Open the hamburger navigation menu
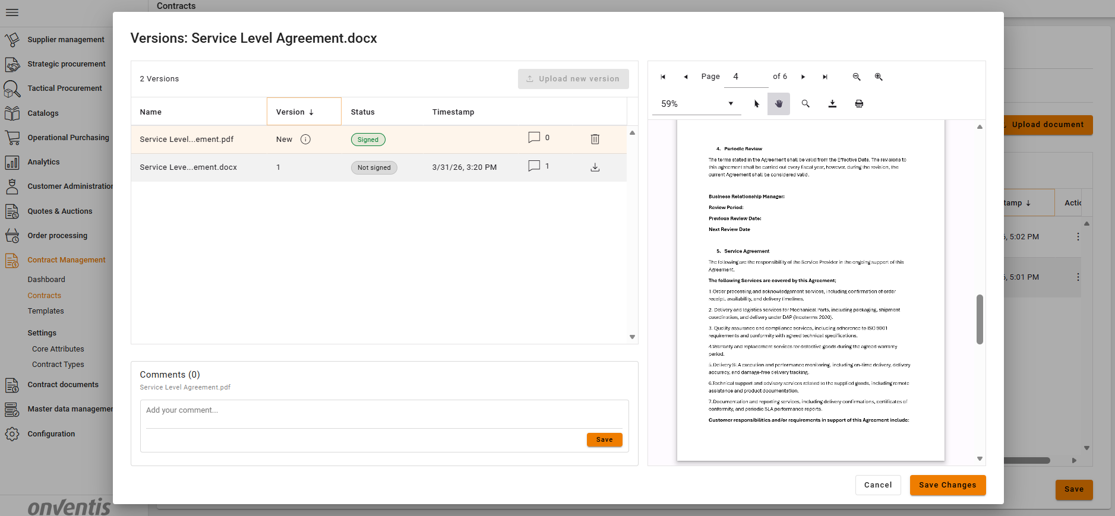This screenshot has width=1115, height=516. [12, 12]
